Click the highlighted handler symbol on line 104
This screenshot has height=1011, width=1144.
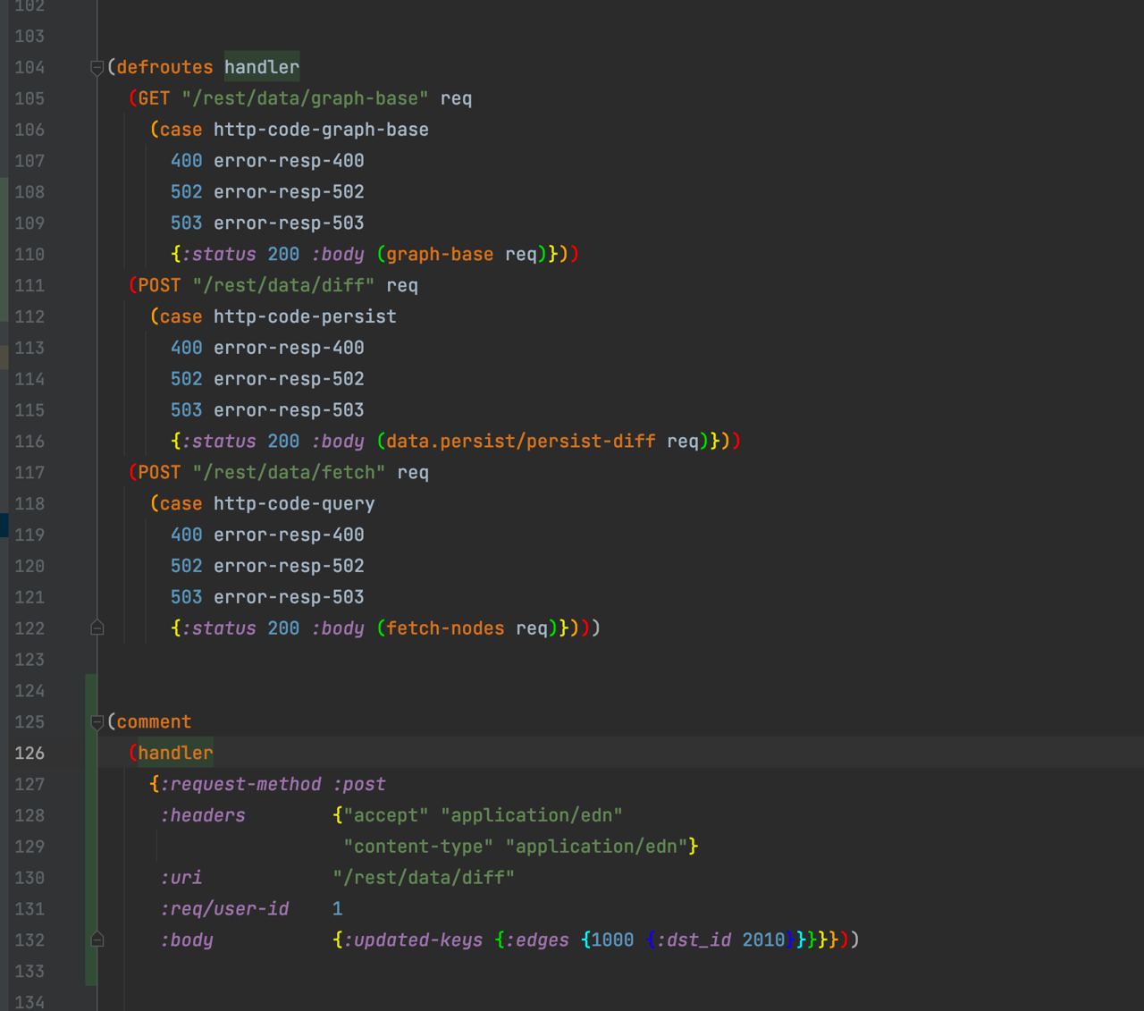(262, 67)
